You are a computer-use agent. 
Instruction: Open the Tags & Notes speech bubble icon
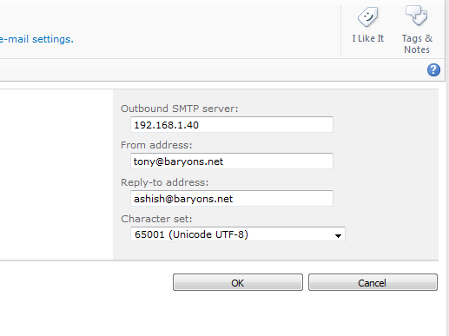pos(416,16)
